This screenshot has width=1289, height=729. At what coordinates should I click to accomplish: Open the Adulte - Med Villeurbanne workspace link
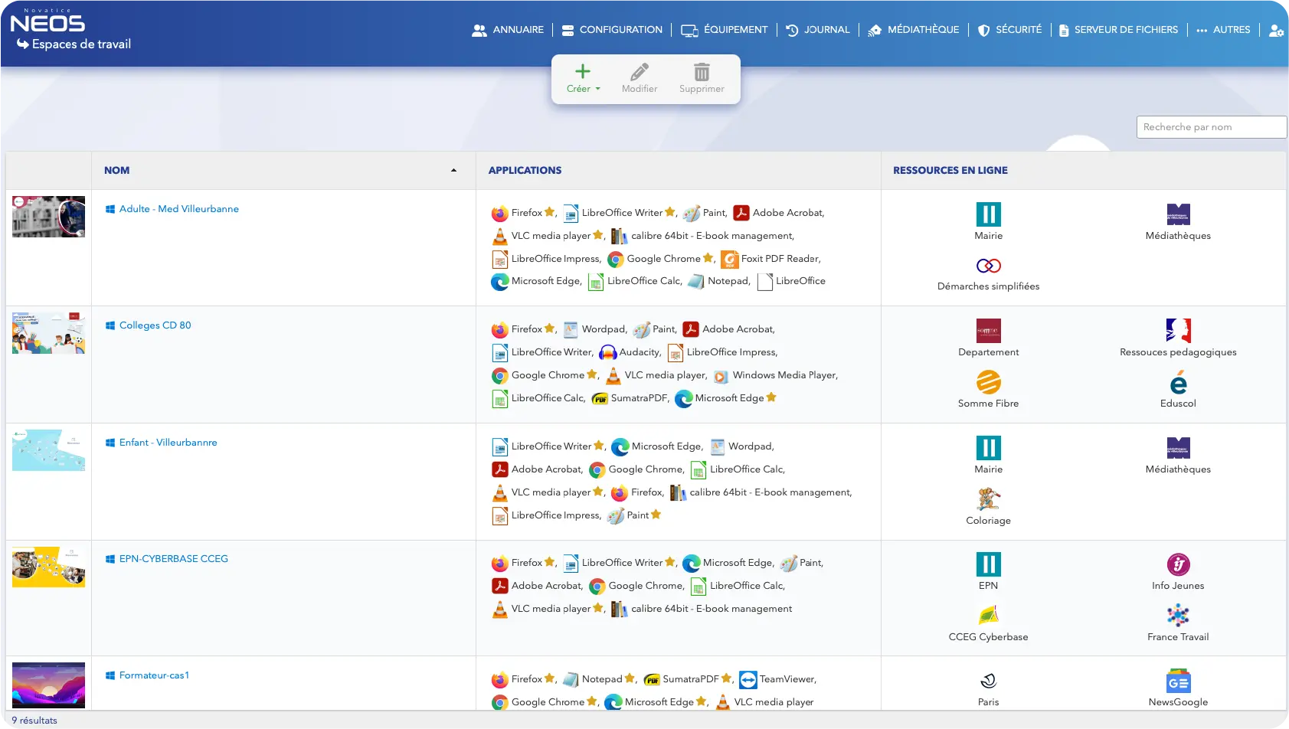[x=178, y=208]
